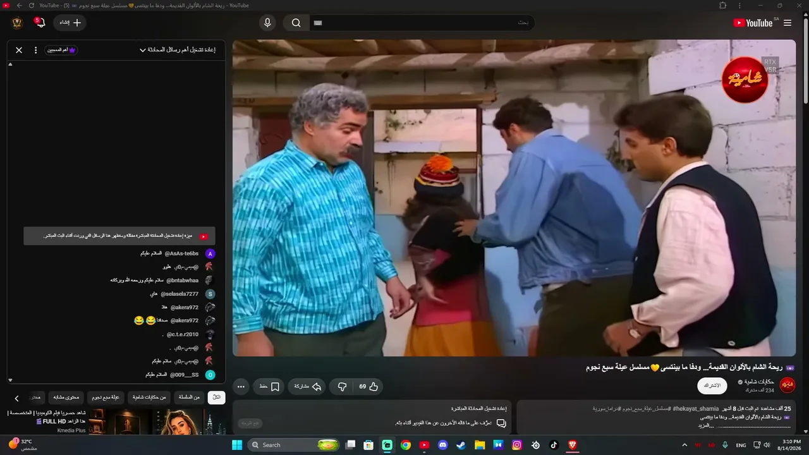This screenshot has width=809, height=455.
Task: Switch to Brave browser on the taskbar
Action: click(x=573, y=445)
